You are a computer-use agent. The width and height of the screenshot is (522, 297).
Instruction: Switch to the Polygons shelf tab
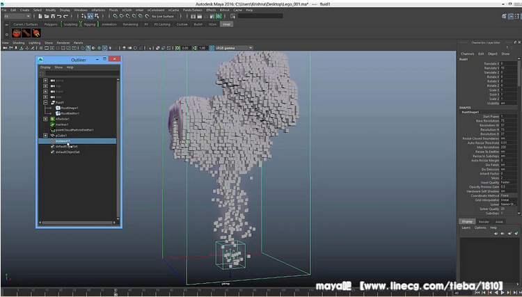tap(51, 24)
